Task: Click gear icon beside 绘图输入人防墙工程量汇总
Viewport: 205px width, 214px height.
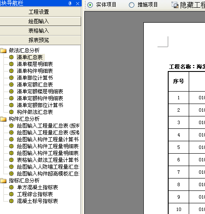Action: [11, 167]
